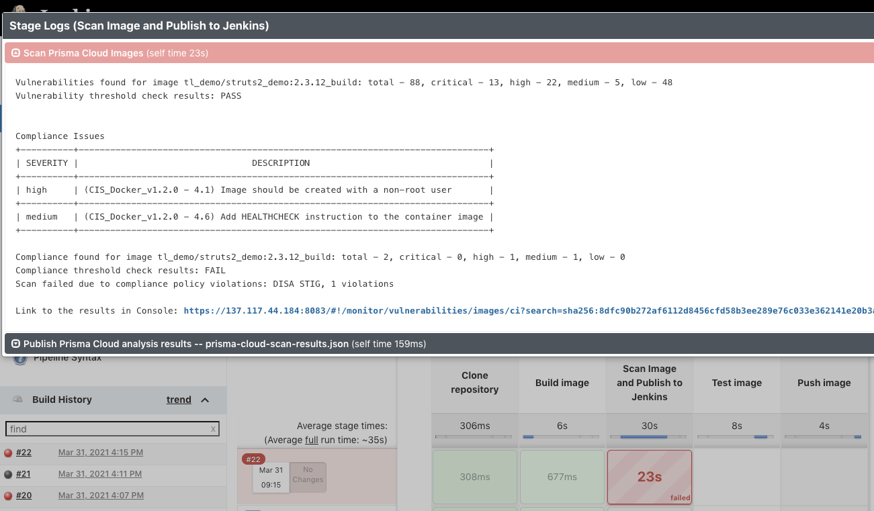874x511 pixels.
Task: Click the Push image stage header
Action: pyautogui.click(x=824, y=383)
